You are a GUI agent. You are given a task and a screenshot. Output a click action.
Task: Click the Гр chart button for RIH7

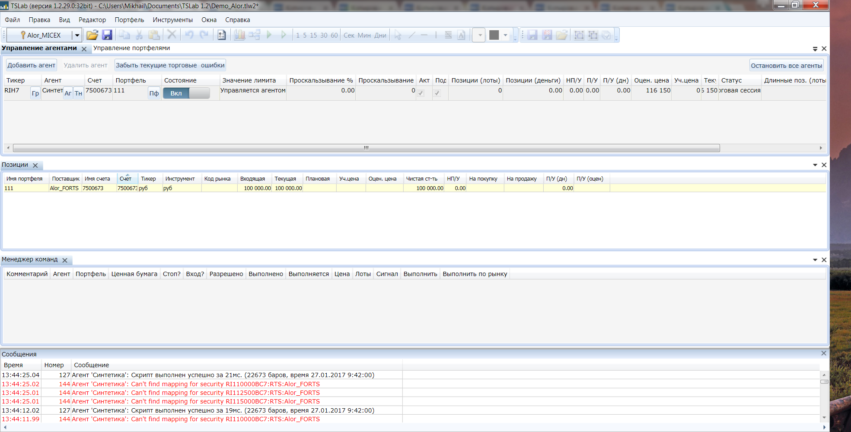(x=35, y=93)
